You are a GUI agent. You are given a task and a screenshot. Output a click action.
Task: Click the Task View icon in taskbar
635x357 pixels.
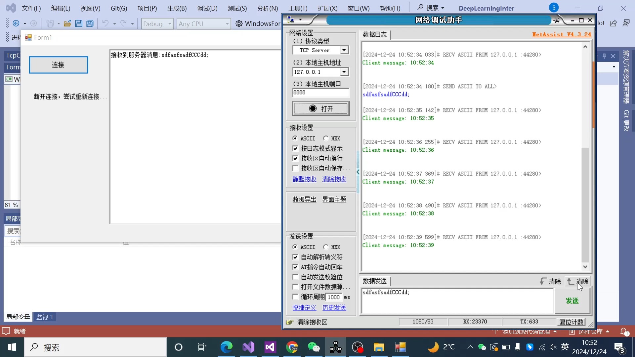click(202, 347)
